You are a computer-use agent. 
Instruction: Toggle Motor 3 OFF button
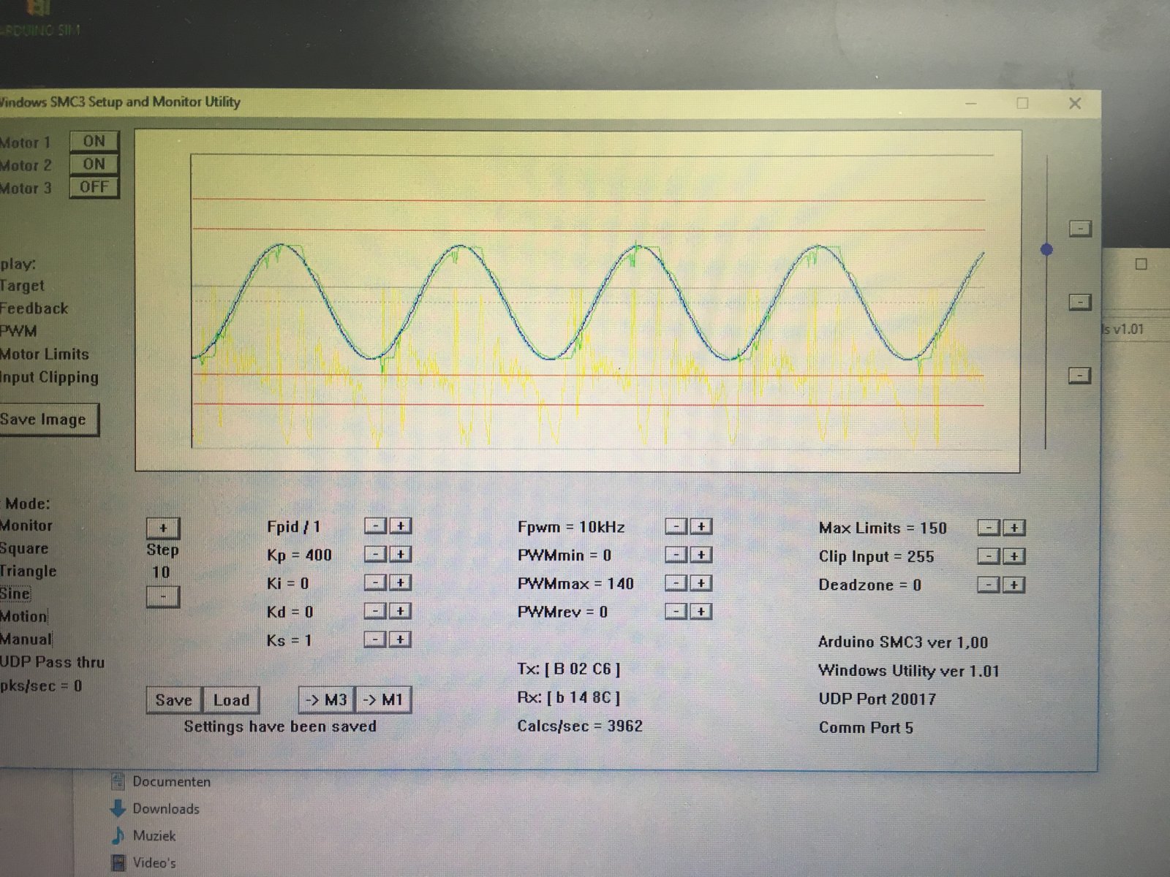(x=94, y=187)
